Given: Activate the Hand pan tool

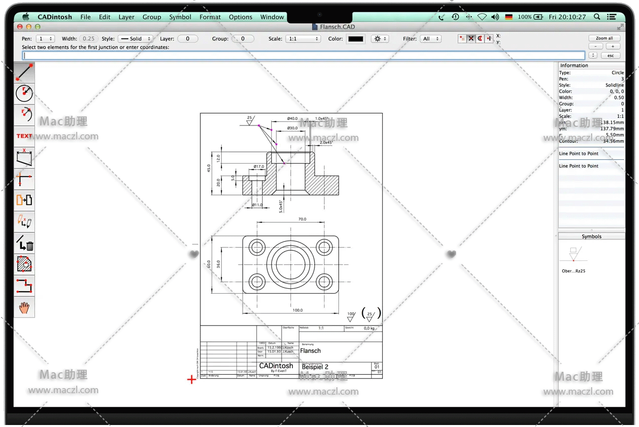Looking at the screenshot, I should click(x=24, y=308).
